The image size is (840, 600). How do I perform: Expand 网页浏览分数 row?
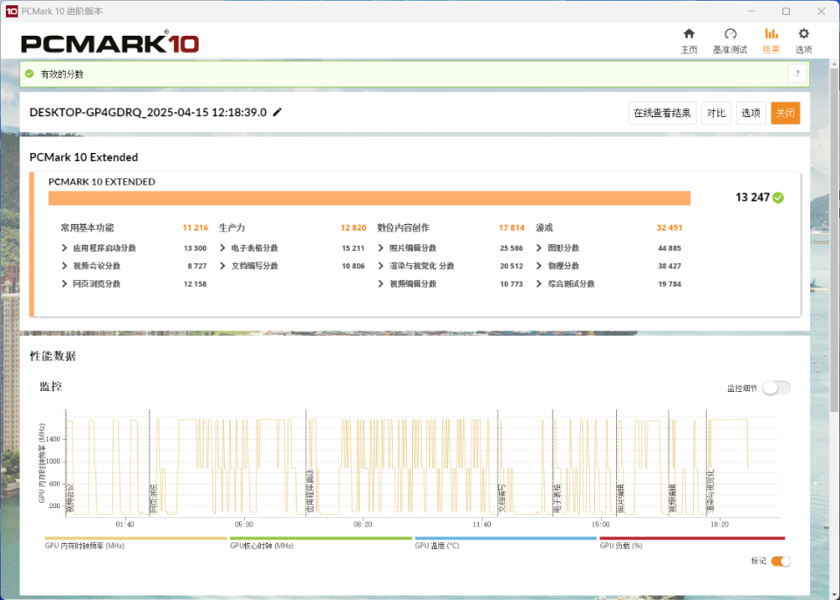(64, 284)
